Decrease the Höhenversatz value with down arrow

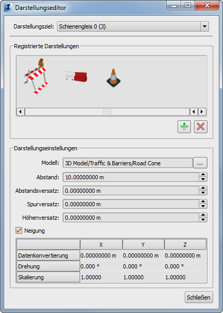pyautogui.click(x=203, y=220)
